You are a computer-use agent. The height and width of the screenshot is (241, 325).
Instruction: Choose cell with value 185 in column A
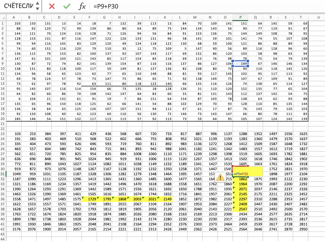pos(14,119)
